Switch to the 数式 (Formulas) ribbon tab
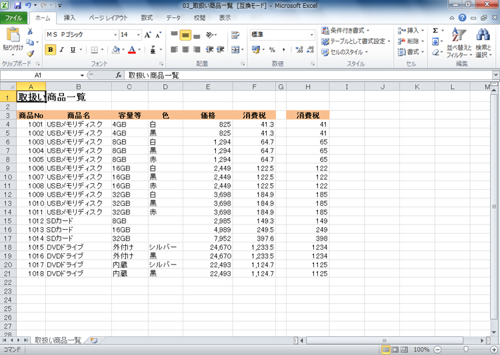The width and height of the screenshot is (500, 355). pos(147,18)
